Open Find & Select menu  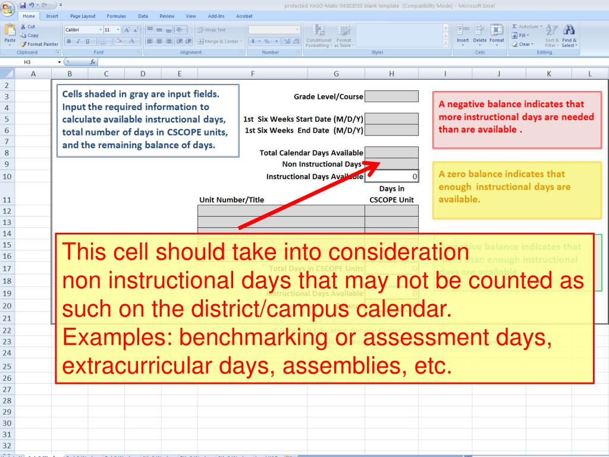coord(569,35)
